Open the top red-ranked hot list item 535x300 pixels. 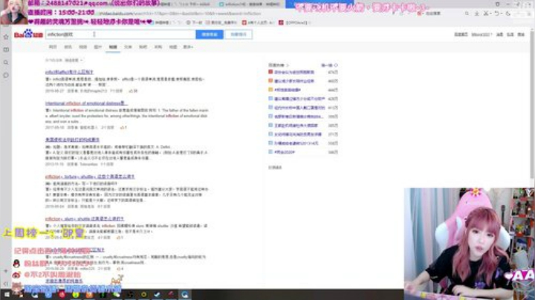pyautogui.click(x=294, y=72)
